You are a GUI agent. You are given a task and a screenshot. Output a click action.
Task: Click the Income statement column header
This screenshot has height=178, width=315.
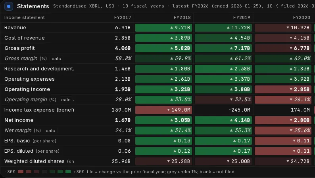click(x=25, y=17)
